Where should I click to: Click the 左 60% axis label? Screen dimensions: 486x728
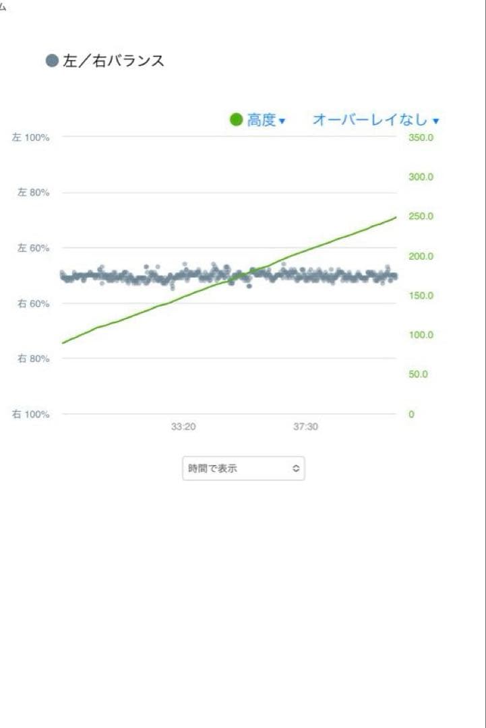pyautogui.click(x=33, y=248)
